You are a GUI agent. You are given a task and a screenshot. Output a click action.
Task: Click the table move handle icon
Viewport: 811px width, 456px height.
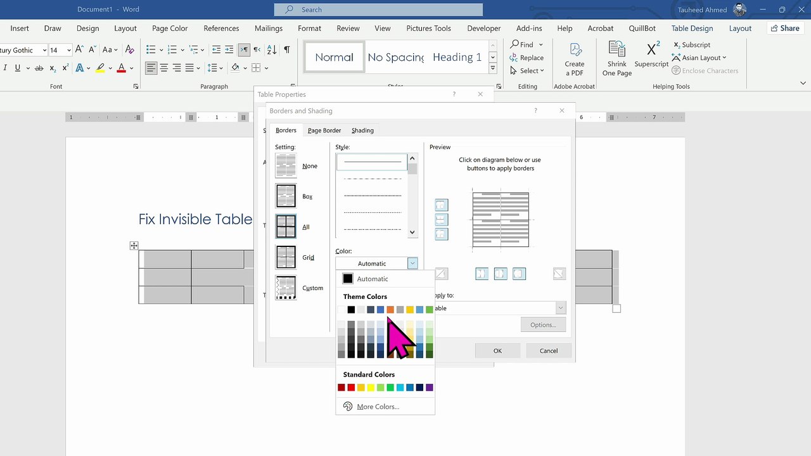click(134, 246)
